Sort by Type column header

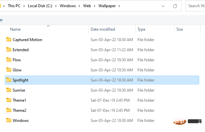click(x=141, y=29)
